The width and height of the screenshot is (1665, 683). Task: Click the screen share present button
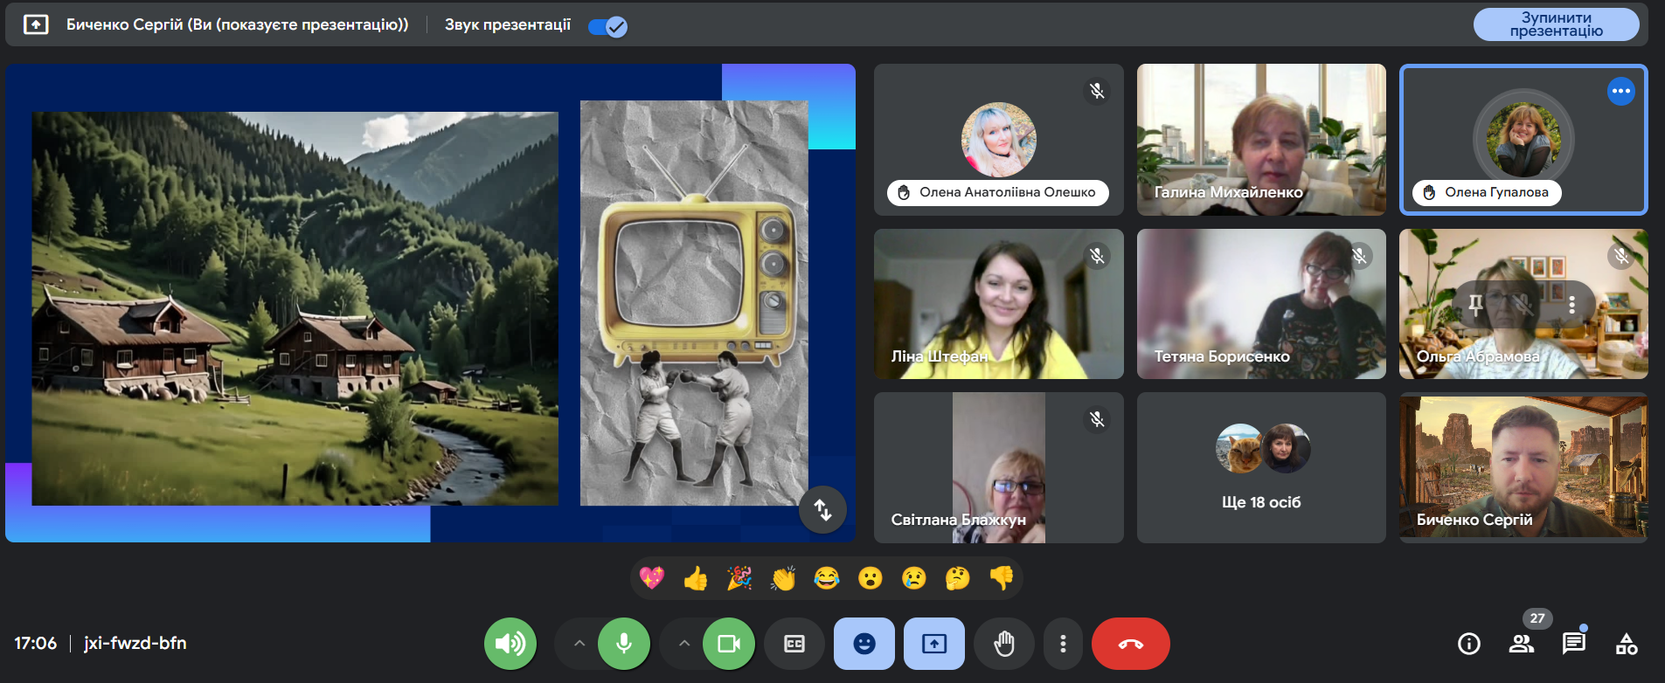click(934, 644)
